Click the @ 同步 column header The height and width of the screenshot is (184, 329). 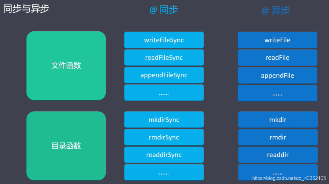point(164,10)
